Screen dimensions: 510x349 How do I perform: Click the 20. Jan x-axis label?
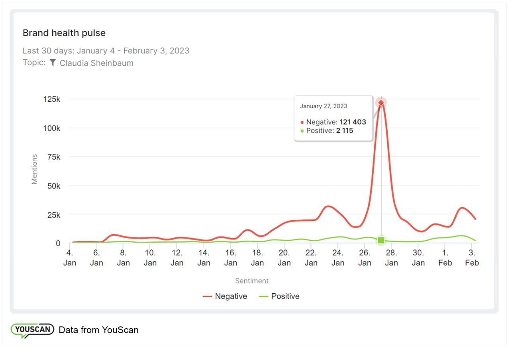284,257
